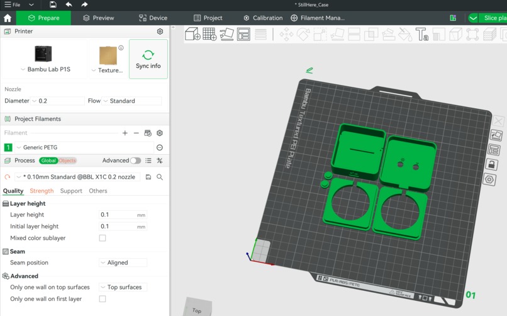Switch process scope to Global

[x=48, y=161]
